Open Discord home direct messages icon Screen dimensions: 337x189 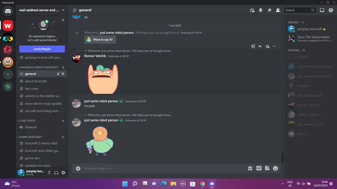click(8, 11)
